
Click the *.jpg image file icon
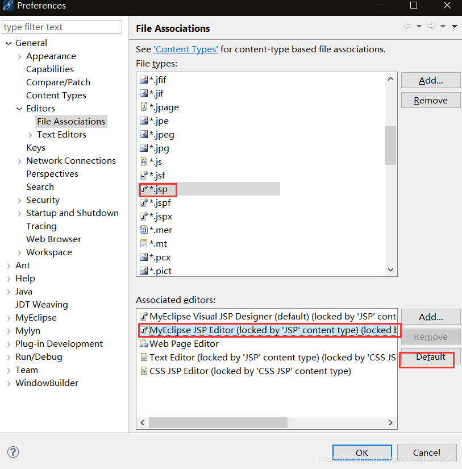[144, 148]
